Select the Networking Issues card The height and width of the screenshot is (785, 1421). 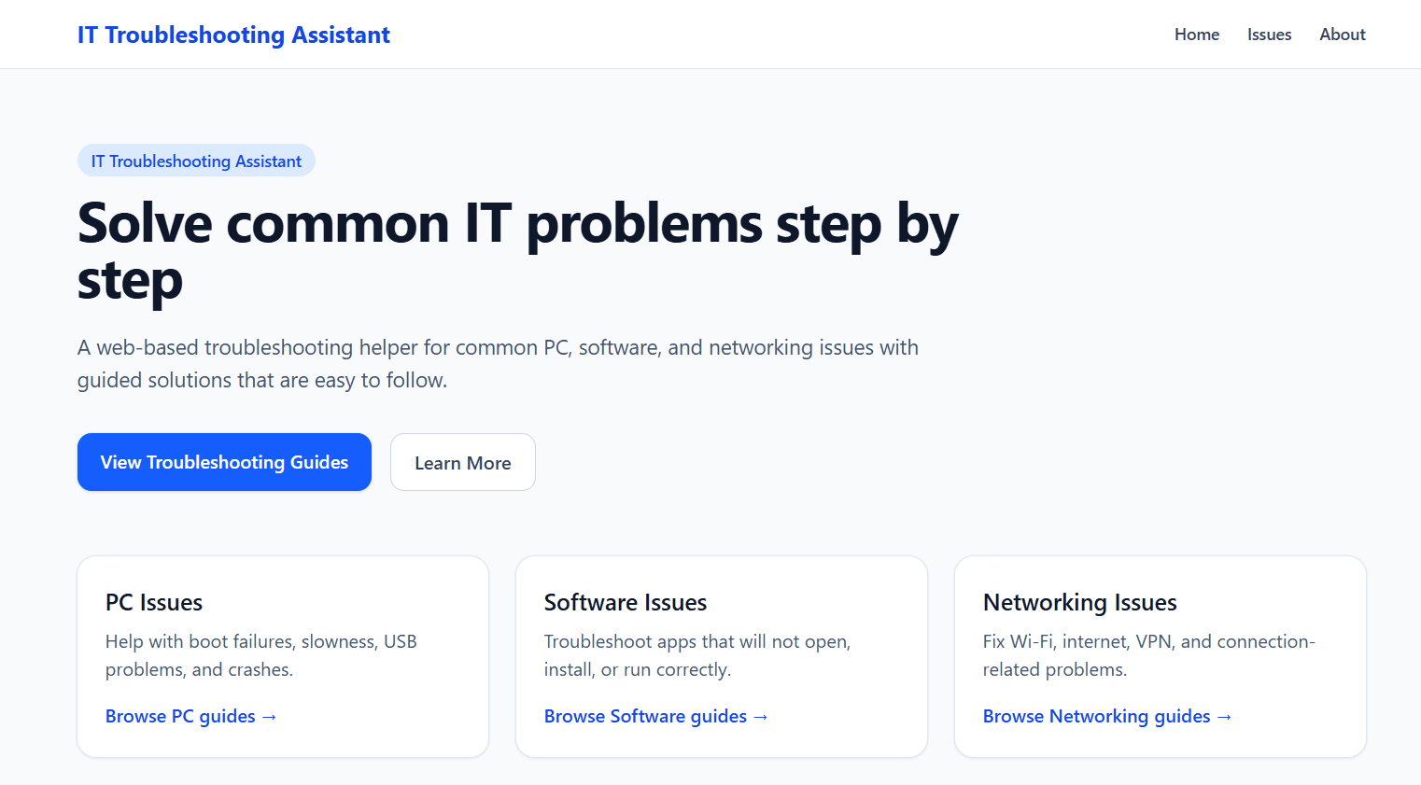click(1161, 656)
